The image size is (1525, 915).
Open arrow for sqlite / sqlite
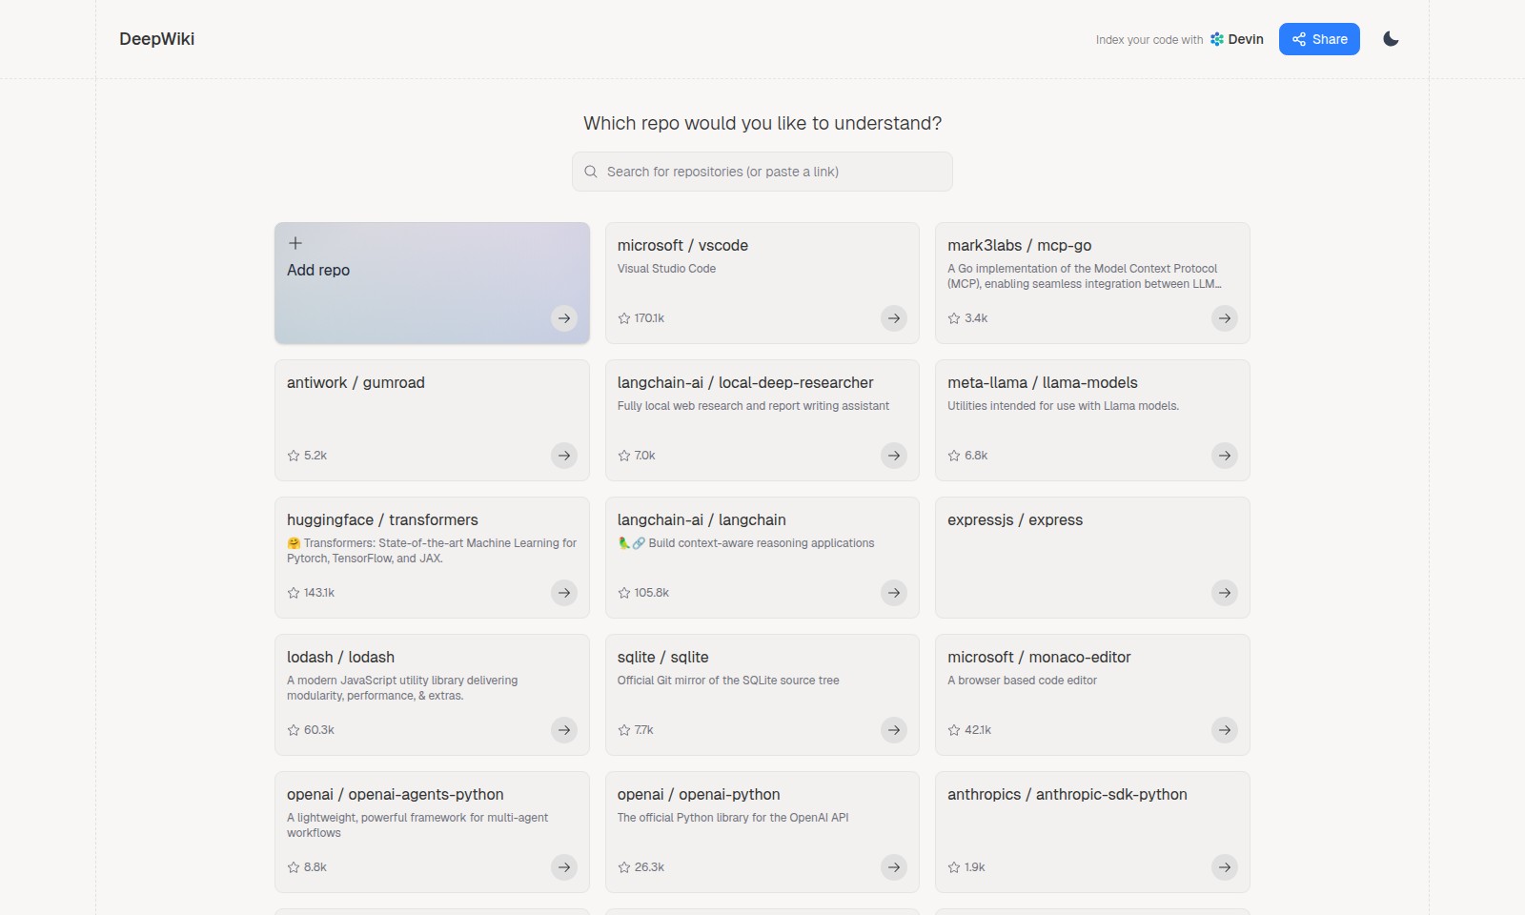click(x=894, y=730)
